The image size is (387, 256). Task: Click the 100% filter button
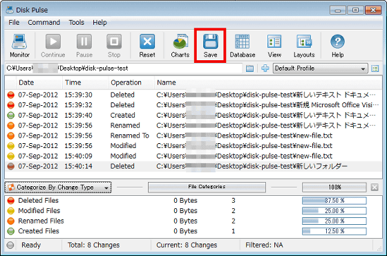point(334,187)
